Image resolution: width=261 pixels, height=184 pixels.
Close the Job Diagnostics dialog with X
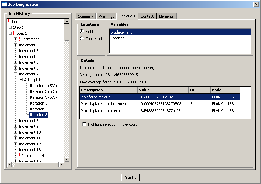pyautogui.click(x=256, y=4)
